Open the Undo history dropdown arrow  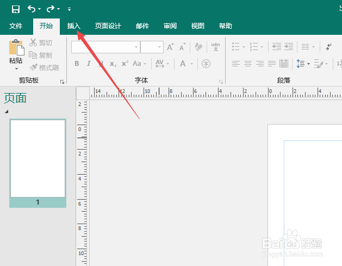tap(39, 9)
